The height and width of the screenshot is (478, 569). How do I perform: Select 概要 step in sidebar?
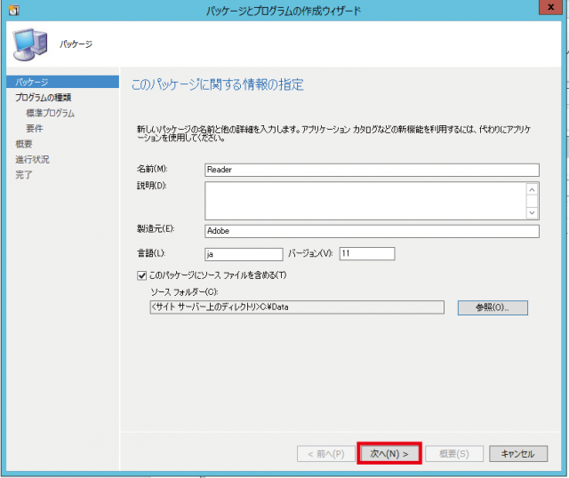(24, 144)
